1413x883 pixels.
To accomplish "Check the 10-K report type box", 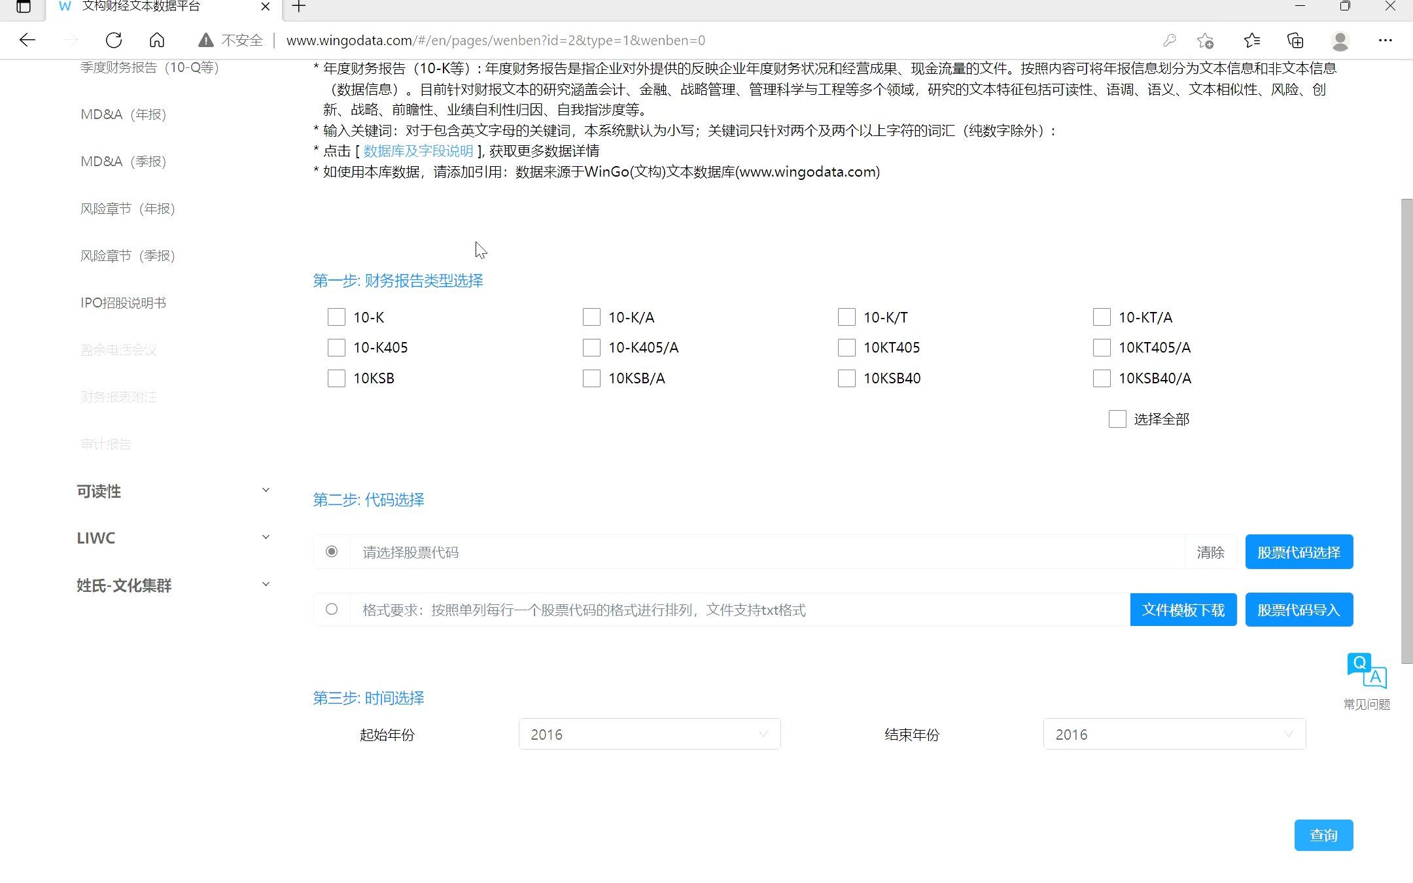I will (x=336, y=317).
